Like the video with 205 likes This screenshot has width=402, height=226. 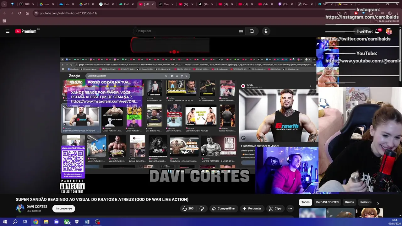[x=188, y=208]
